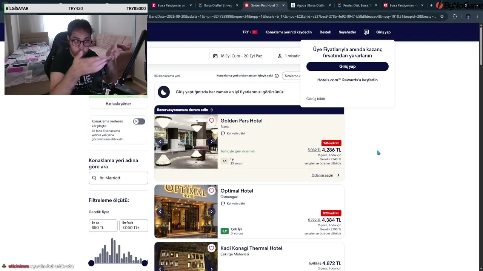Open a new browser tab
Image resolution: width=483 pixels, height=271 pixels.
tap(431, 5)
